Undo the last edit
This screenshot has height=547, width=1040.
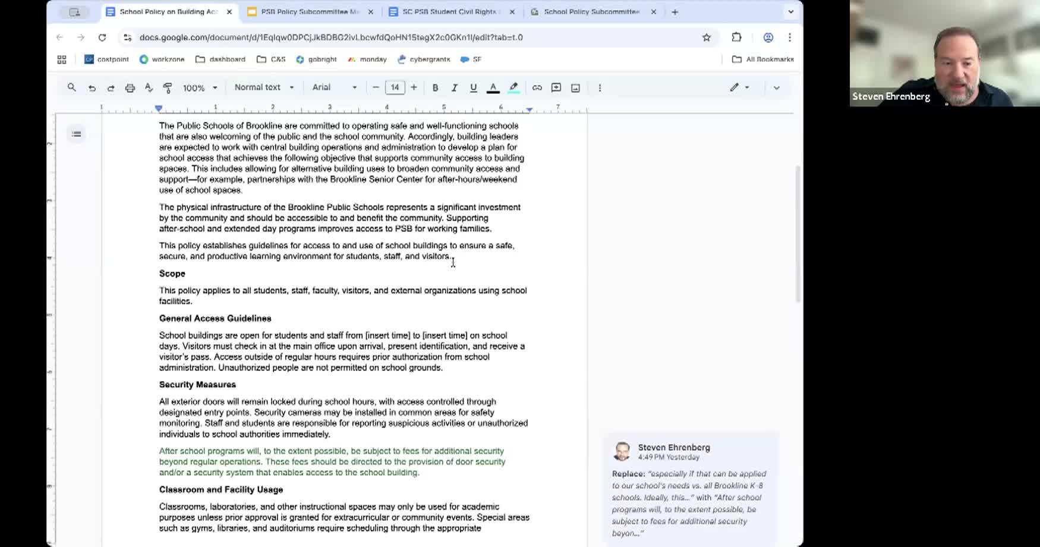click(x=92, y=87)
